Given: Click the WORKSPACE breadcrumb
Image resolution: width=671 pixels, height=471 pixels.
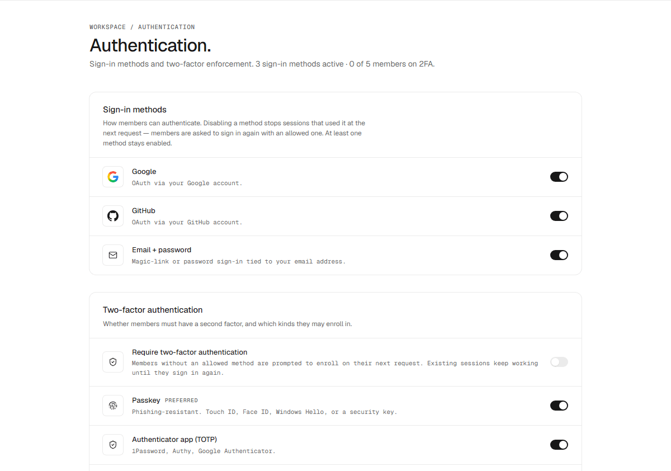Looking at the screenshot, I should pos(108,27).
